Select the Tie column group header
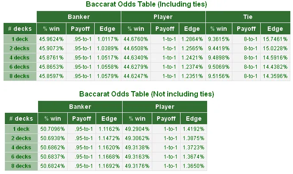 tap(248, 17)
